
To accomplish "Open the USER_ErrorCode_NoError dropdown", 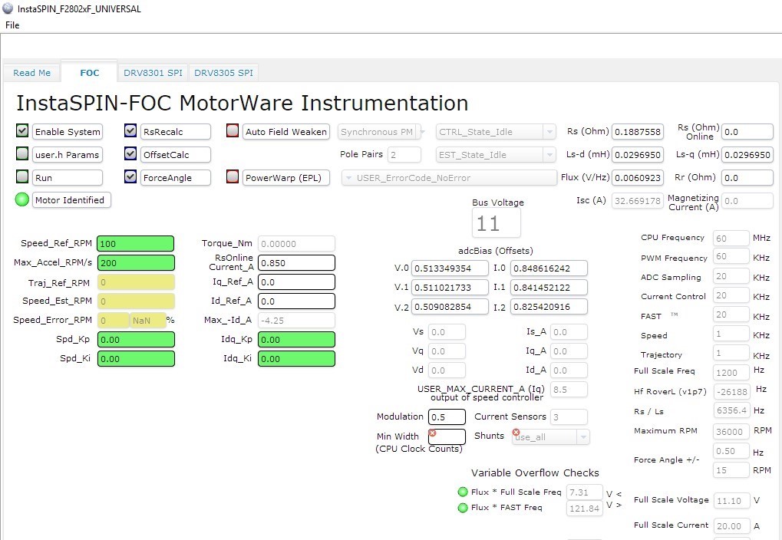I will pos(450,177).
